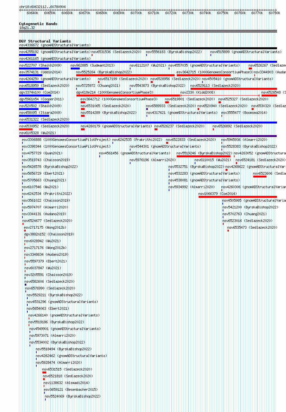Open variant nsv5556183 (ByrskaBishop2022)

point(174,52)
